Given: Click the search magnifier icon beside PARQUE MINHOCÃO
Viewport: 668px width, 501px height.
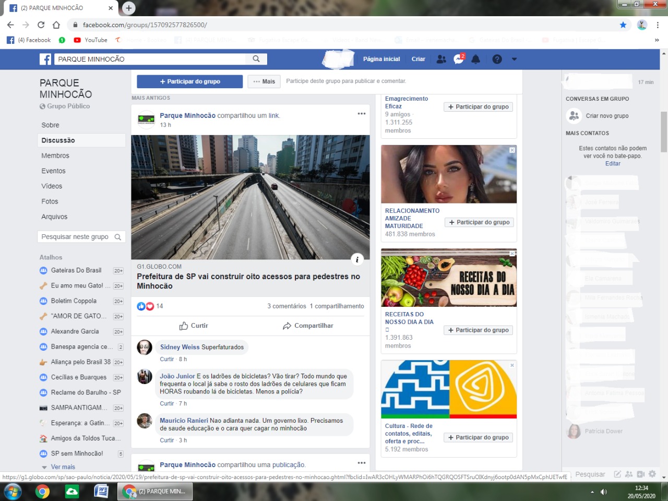Looking at the screenshot, I should (x=256, y=59).
